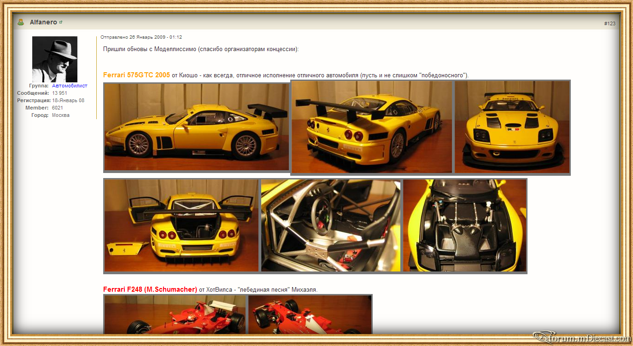Open yellow Ferrari rear three-quarter view photo
The width and height of the screenshot is (633, 346).
coord(372,127)
